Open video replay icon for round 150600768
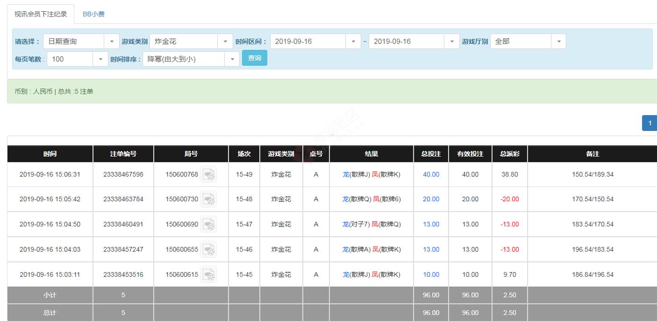The width and height of the screenshot is (657, 321). [x=208, y=174]
